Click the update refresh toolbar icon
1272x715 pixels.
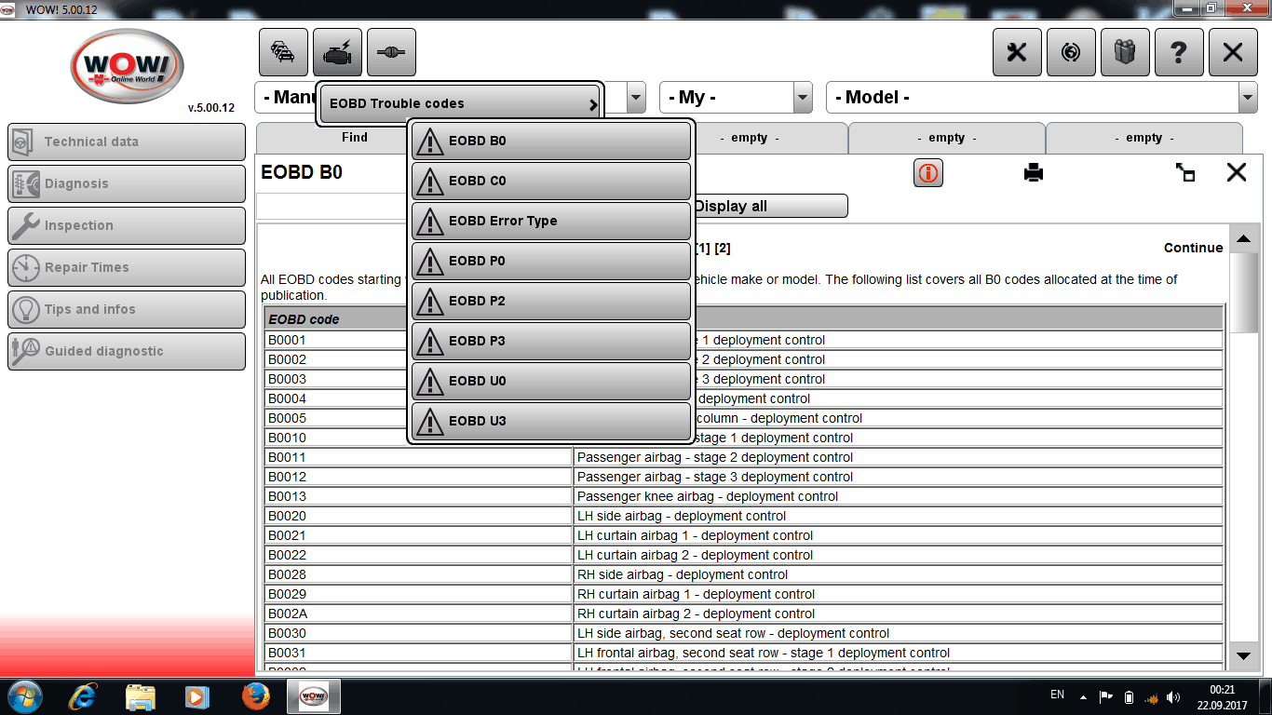[1071, 52]
